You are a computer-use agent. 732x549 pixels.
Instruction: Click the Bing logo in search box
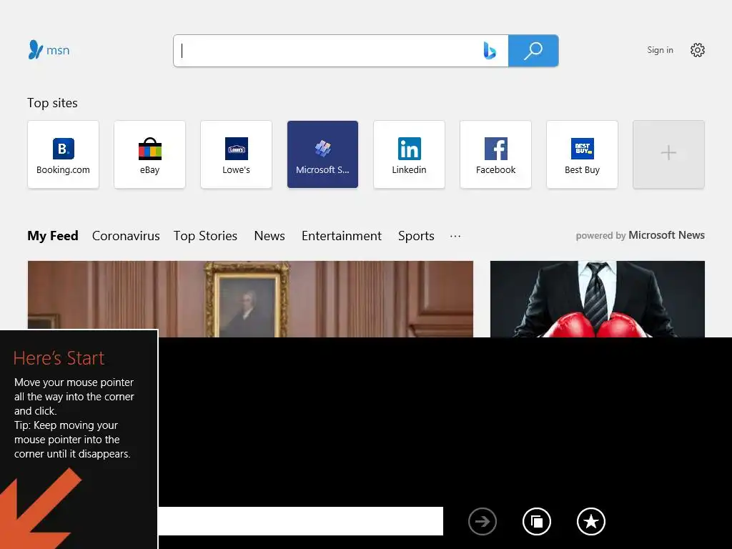[x=489, y=51]
